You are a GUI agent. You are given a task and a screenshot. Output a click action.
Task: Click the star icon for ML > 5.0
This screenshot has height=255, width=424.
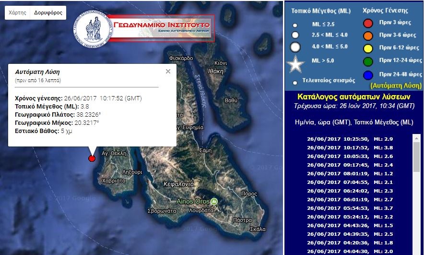[295, 62]
